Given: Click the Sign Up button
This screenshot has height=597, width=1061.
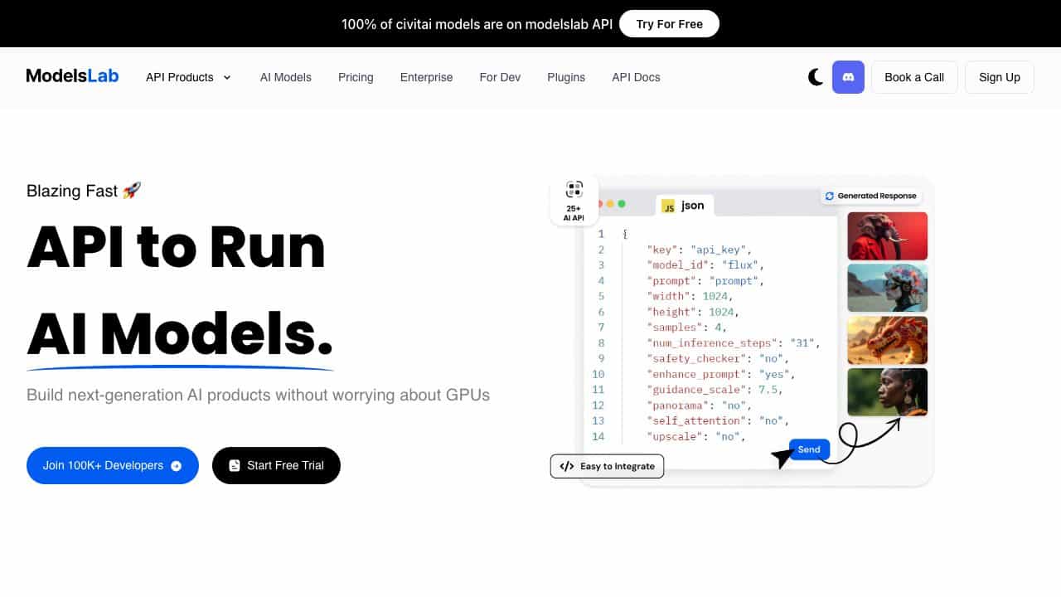Looking at the screenshot, I should pos(1000,77).
